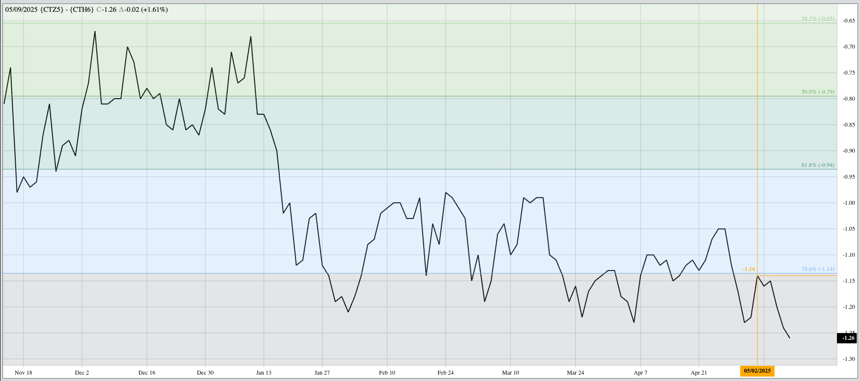
Task: Click the 05/09/2025 date in chart header
Action: [21, 9]
